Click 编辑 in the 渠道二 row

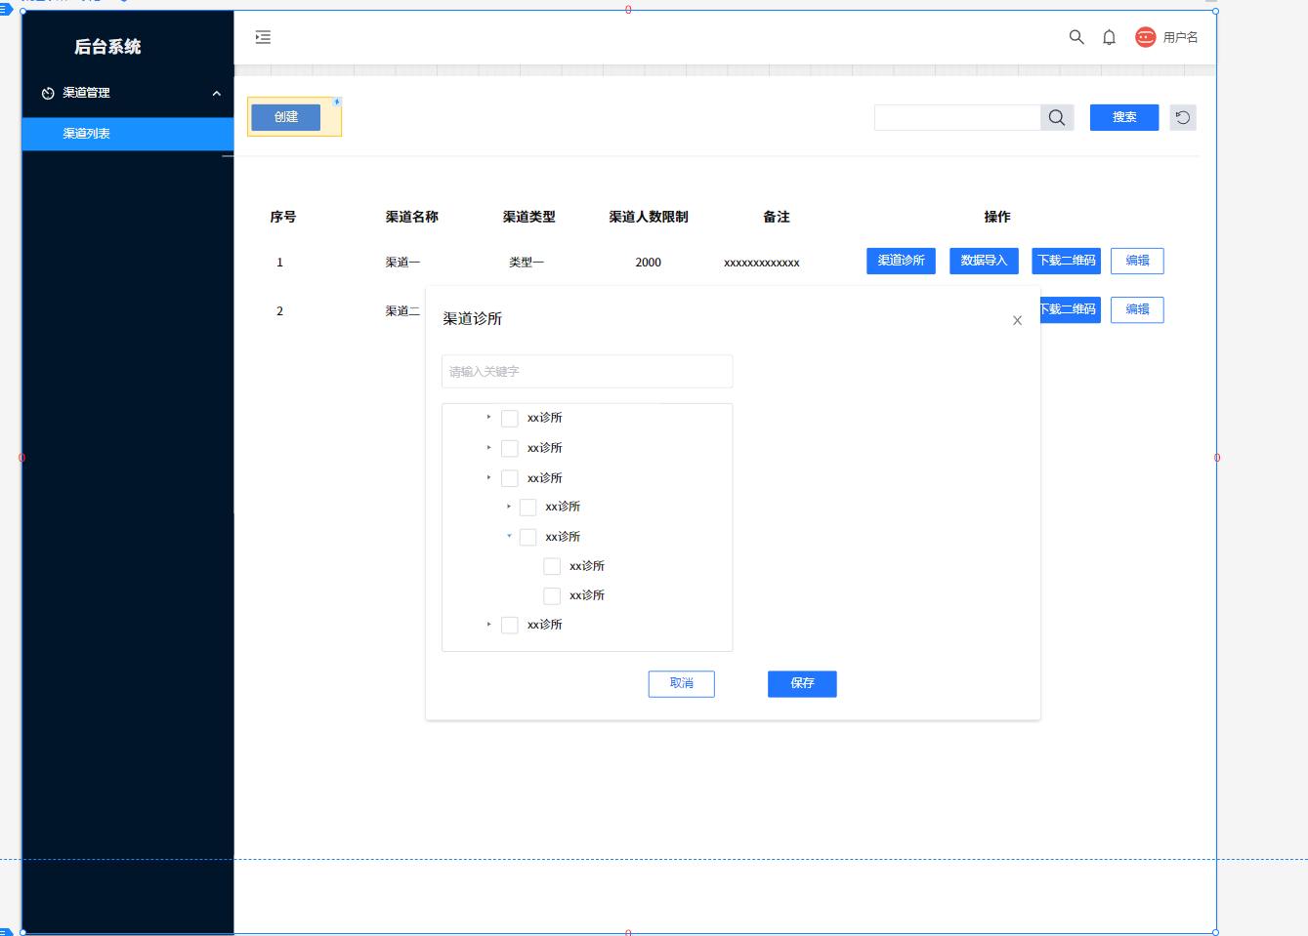click(x=1137, y=309)
